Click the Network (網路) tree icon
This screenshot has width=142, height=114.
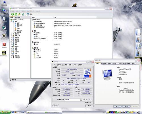pyautogui.click(x=13, y=45)
